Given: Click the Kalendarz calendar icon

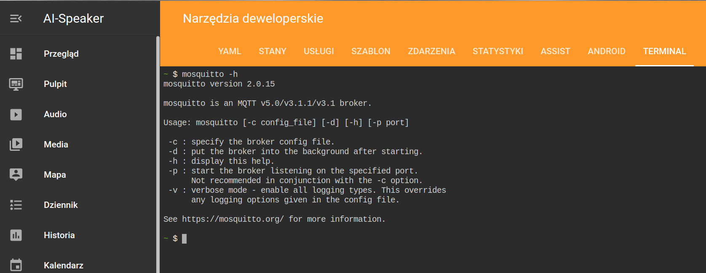Looking at the screenshot, I should [x=16, y=265].
